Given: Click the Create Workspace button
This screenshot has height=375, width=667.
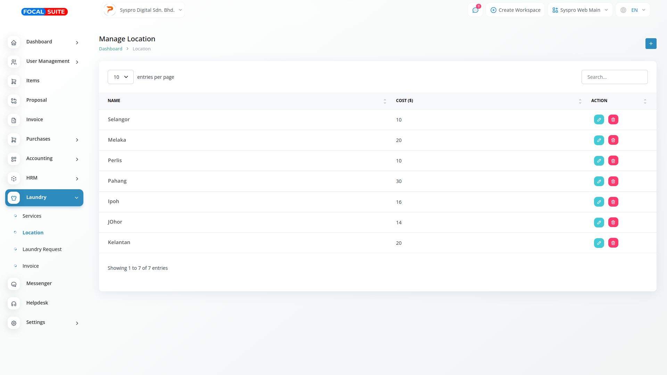Looking at the screenshot, I should point(515,10).
